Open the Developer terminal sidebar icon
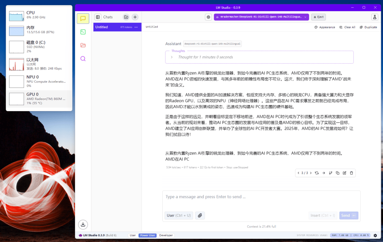Image resolution: width=383 pixels, height=242 pixels. click(x=83, y=32)
